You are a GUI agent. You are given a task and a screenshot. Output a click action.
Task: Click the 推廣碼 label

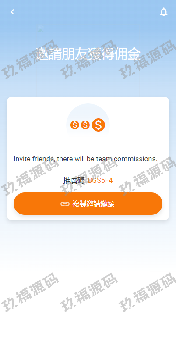[74, 180]
